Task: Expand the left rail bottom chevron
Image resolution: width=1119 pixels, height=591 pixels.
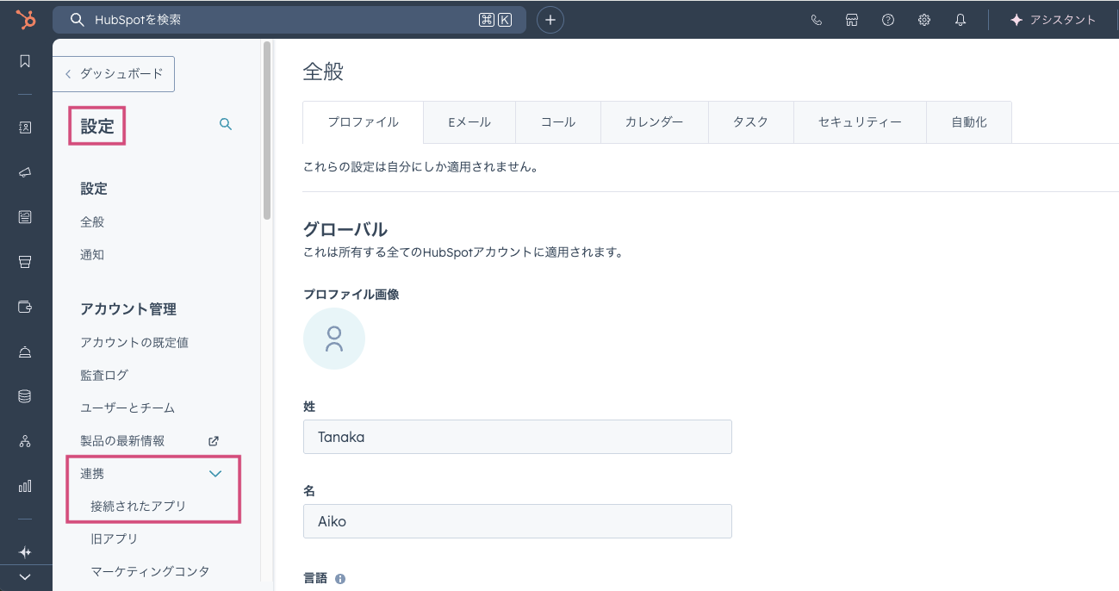Action: pyautogui.click(x=25, y=576)
